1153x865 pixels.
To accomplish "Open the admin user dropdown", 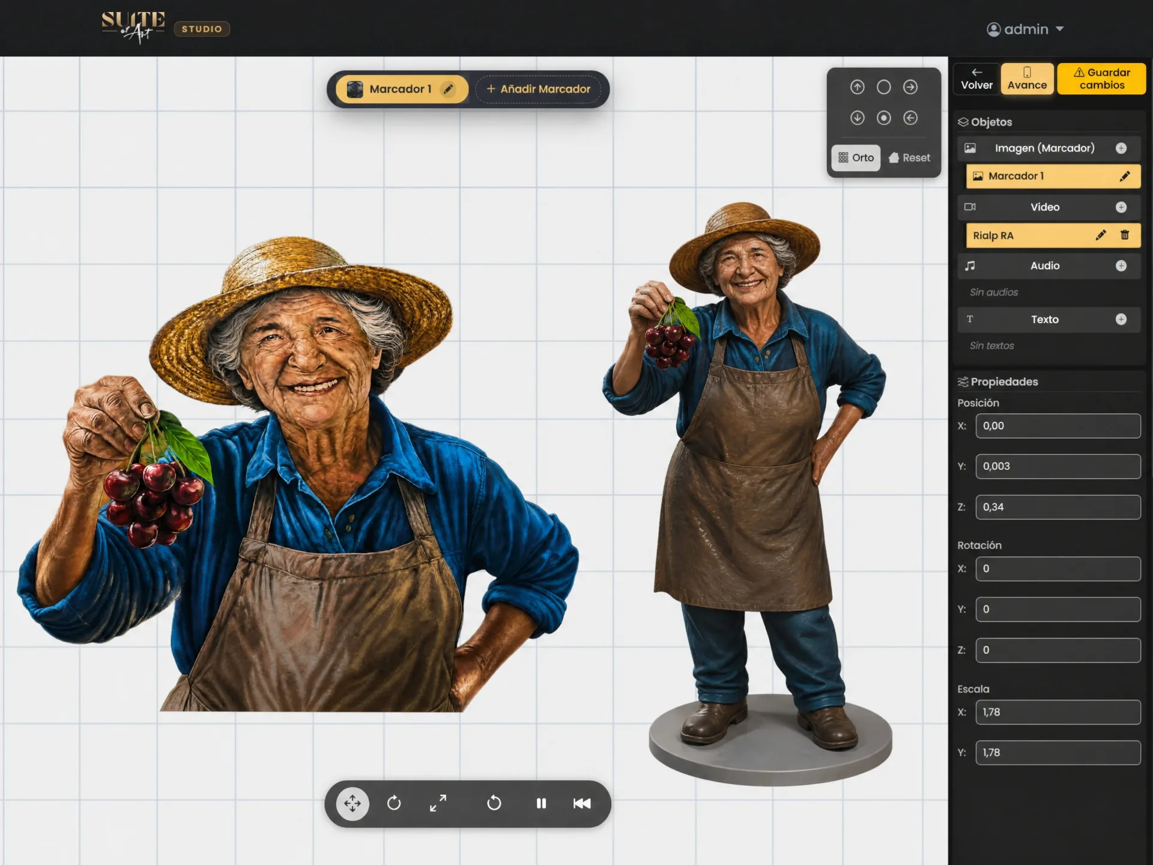I will tap(1025, 29).
